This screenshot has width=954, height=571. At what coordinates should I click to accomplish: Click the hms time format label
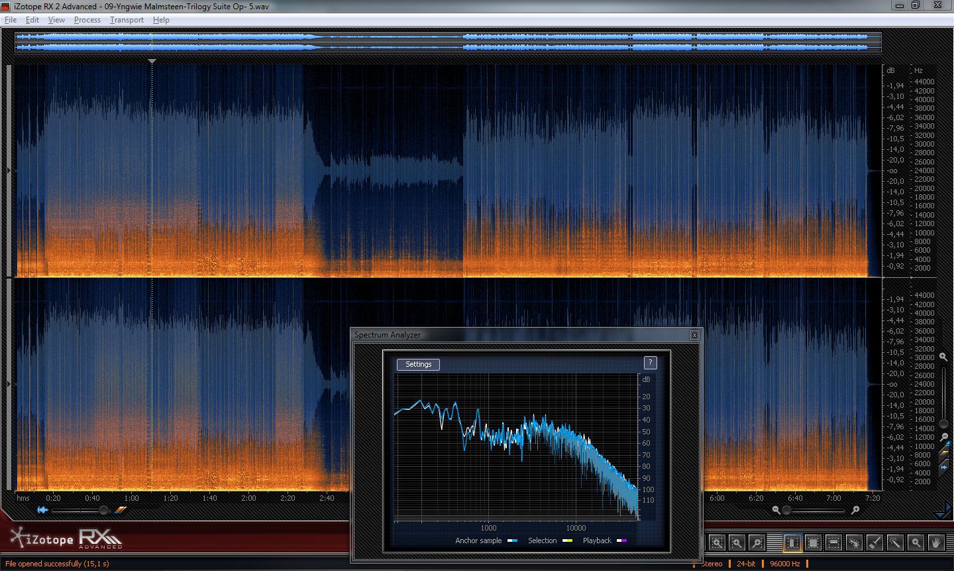[x=23, y=498]
